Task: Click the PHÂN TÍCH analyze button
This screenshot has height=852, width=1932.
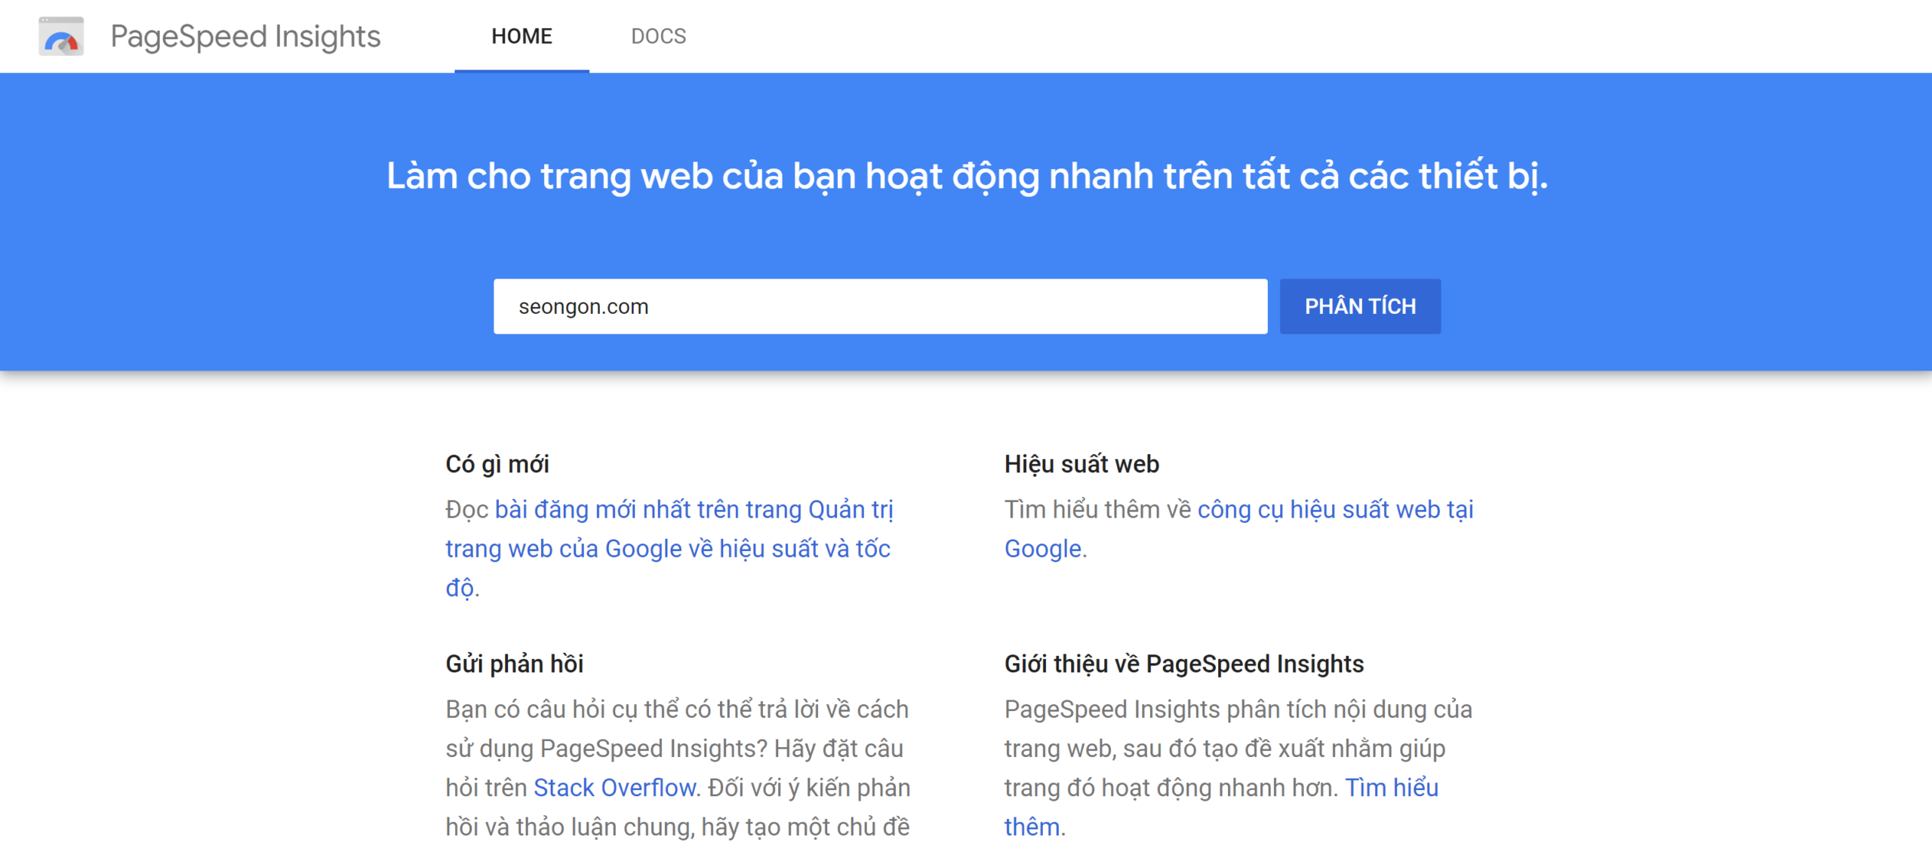Action: [1360, 306]
